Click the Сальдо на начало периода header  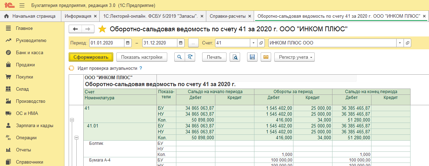tap(215, 92)
